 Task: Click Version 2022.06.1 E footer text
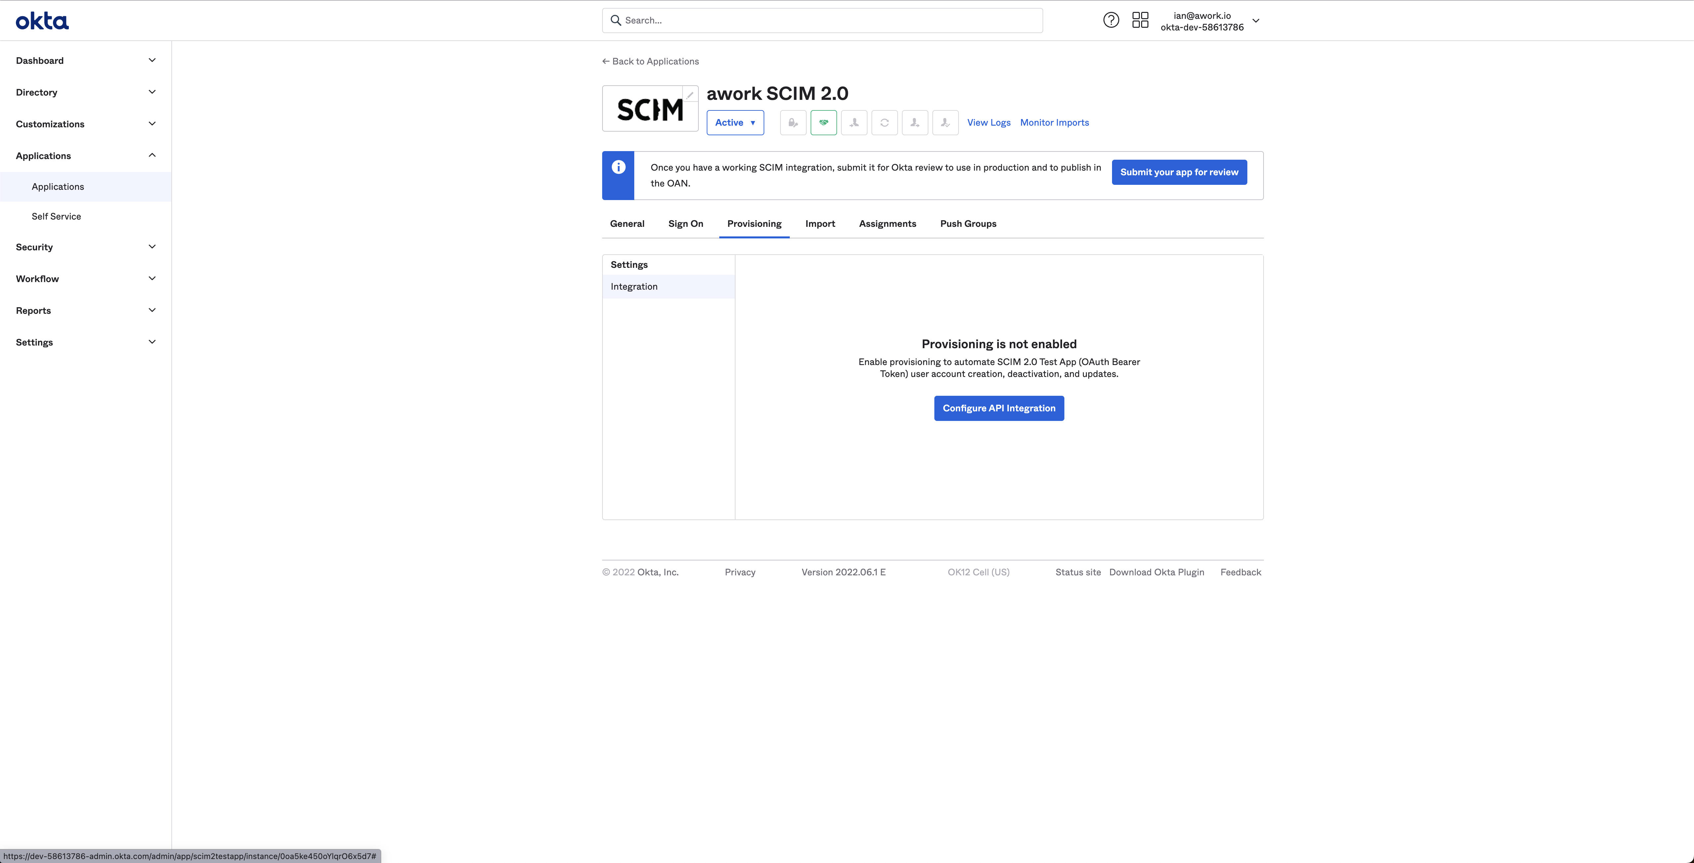pos(844,572)
